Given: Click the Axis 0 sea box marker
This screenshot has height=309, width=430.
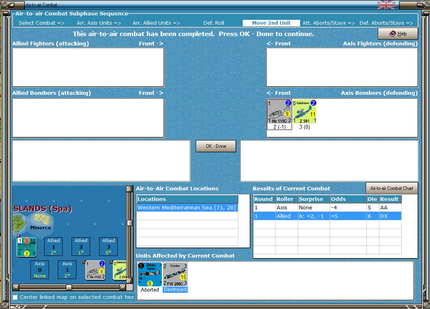Looking at the screenshot, I should pyautogui.click(x=40, y=269).
